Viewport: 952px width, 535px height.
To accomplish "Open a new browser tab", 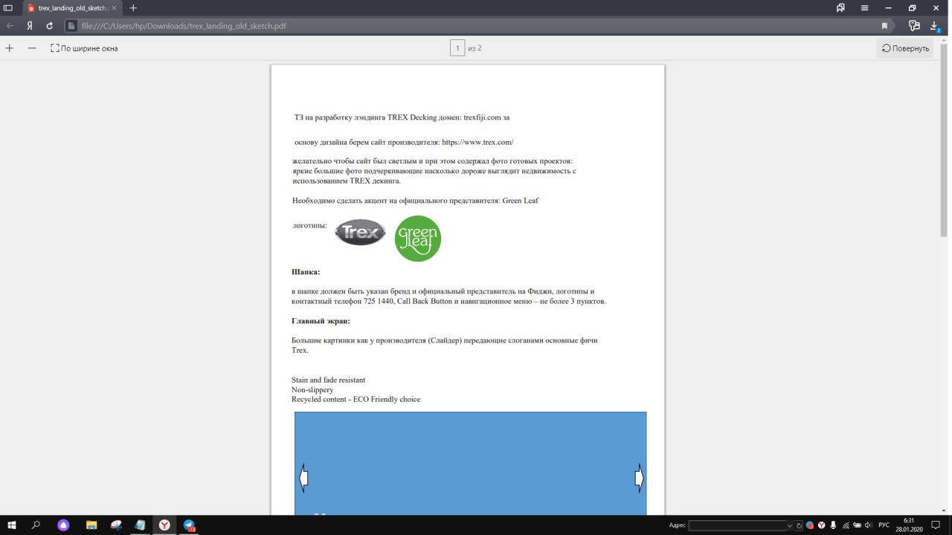I will (x=133, y=7).
